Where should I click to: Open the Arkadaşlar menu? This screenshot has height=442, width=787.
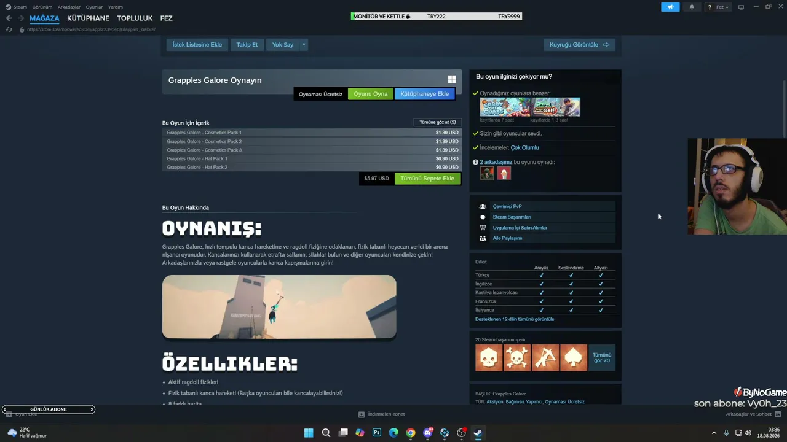pos(69,7)
